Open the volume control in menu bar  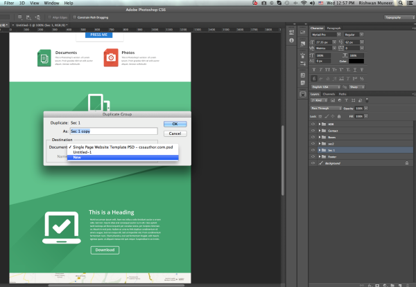[x=312, y=3]
